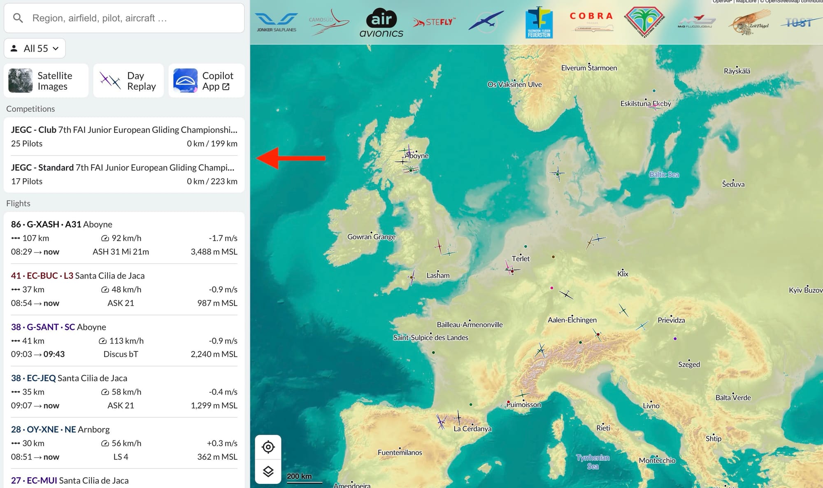823x488 pixels.
Task: Open Satellite Images
Action: tap(46, 81)
